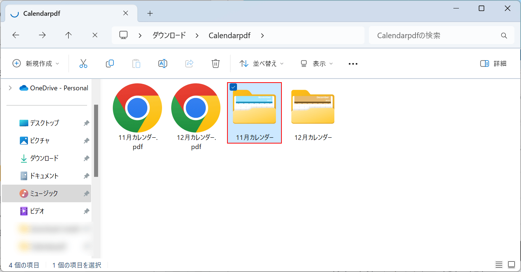This screenshot has width=521, height=272.
Task: Click 4 個の項目 status text
Action: (x=24, y=265)
